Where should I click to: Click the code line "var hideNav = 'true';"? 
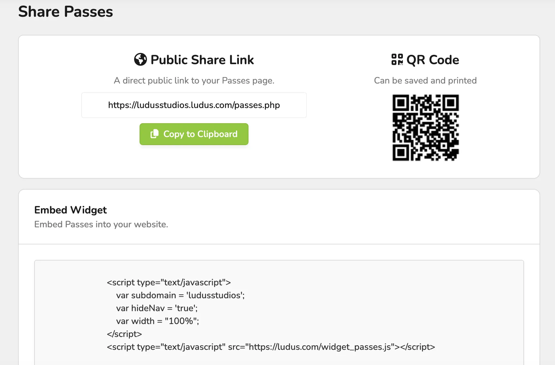click(x=157, y=308)
